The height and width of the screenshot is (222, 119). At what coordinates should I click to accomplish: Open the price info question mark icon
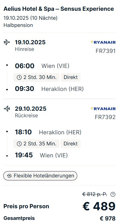pos(113,194)
